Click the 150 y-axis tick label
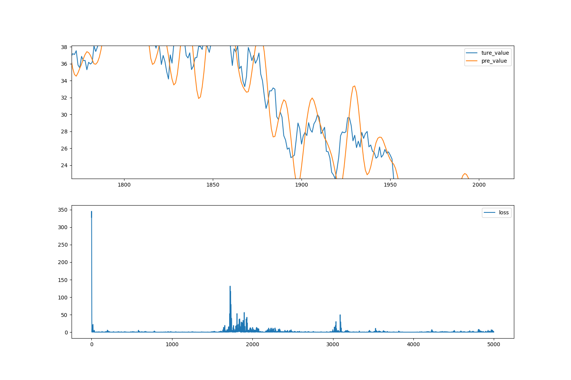Screen dimensions: 571x380 pyautogui.click(x=63, y=280)
